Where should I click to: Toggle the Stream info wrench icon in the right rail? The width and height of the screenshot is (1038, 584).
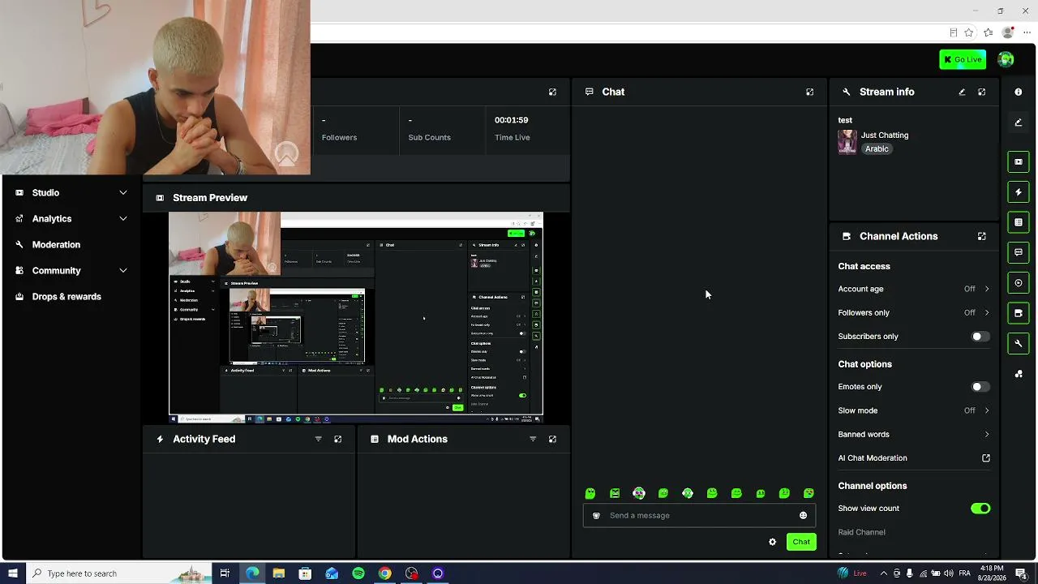(x=1019, y=343)
